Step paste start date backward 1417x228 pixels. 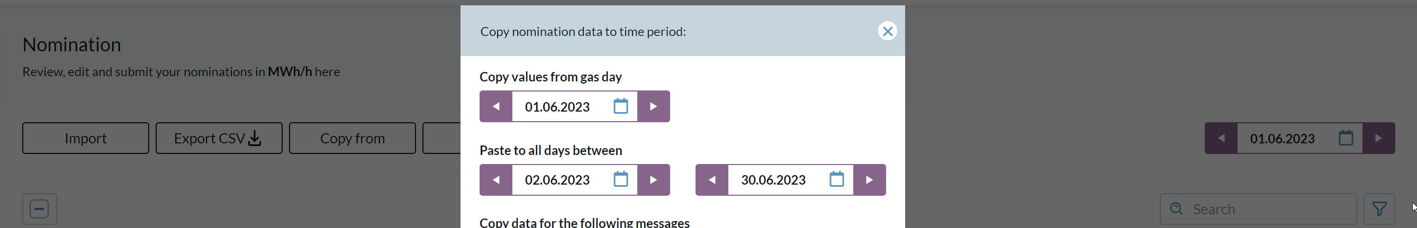coord(495,180)
